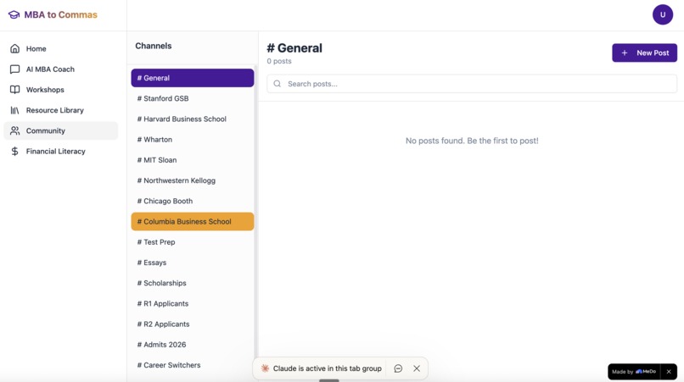Click the 'Channels' panel heading
The width and height of the screenshot is (684, 382).
(x=153, y=46)
